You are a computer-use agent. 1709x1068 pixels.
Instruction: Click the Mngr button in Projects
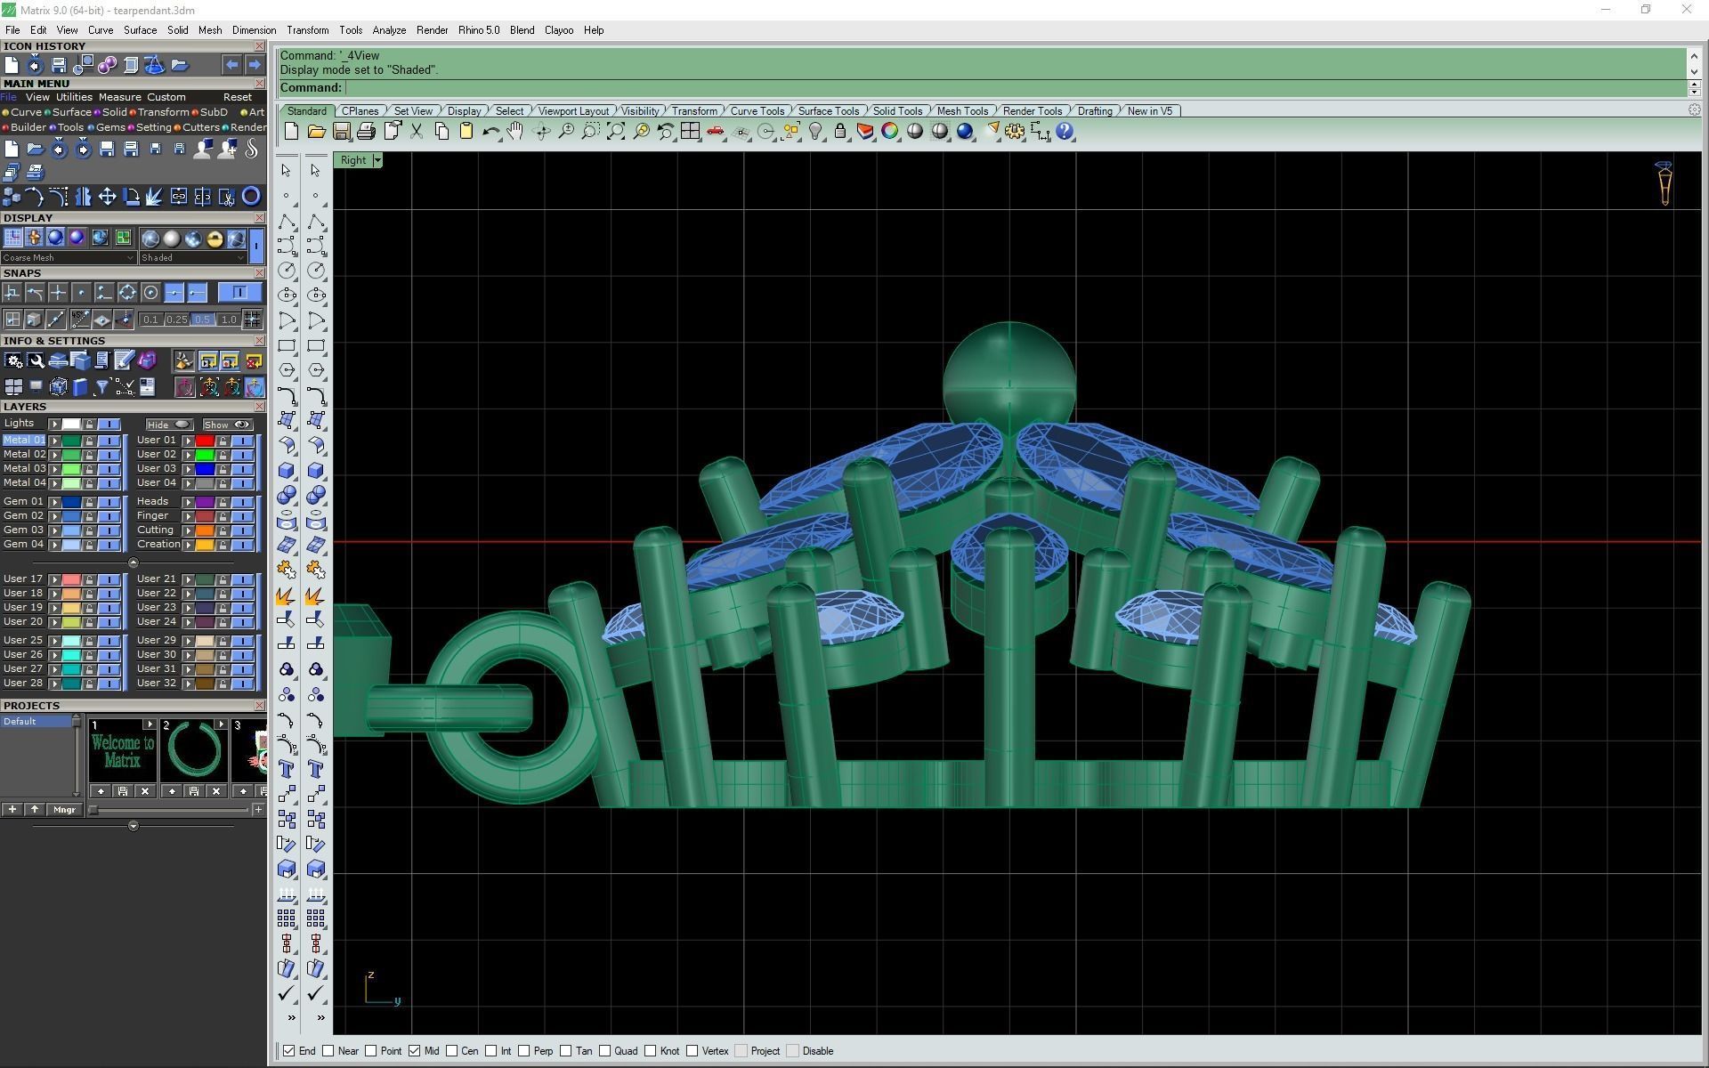coord(64,810)
